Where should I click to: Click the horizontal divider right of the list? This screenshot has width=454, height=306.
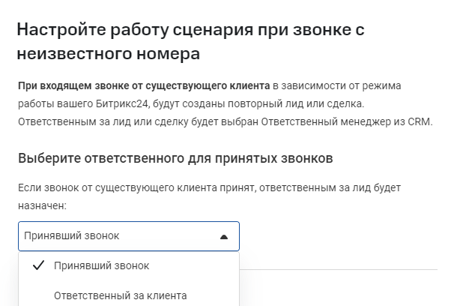coord(339,269)
